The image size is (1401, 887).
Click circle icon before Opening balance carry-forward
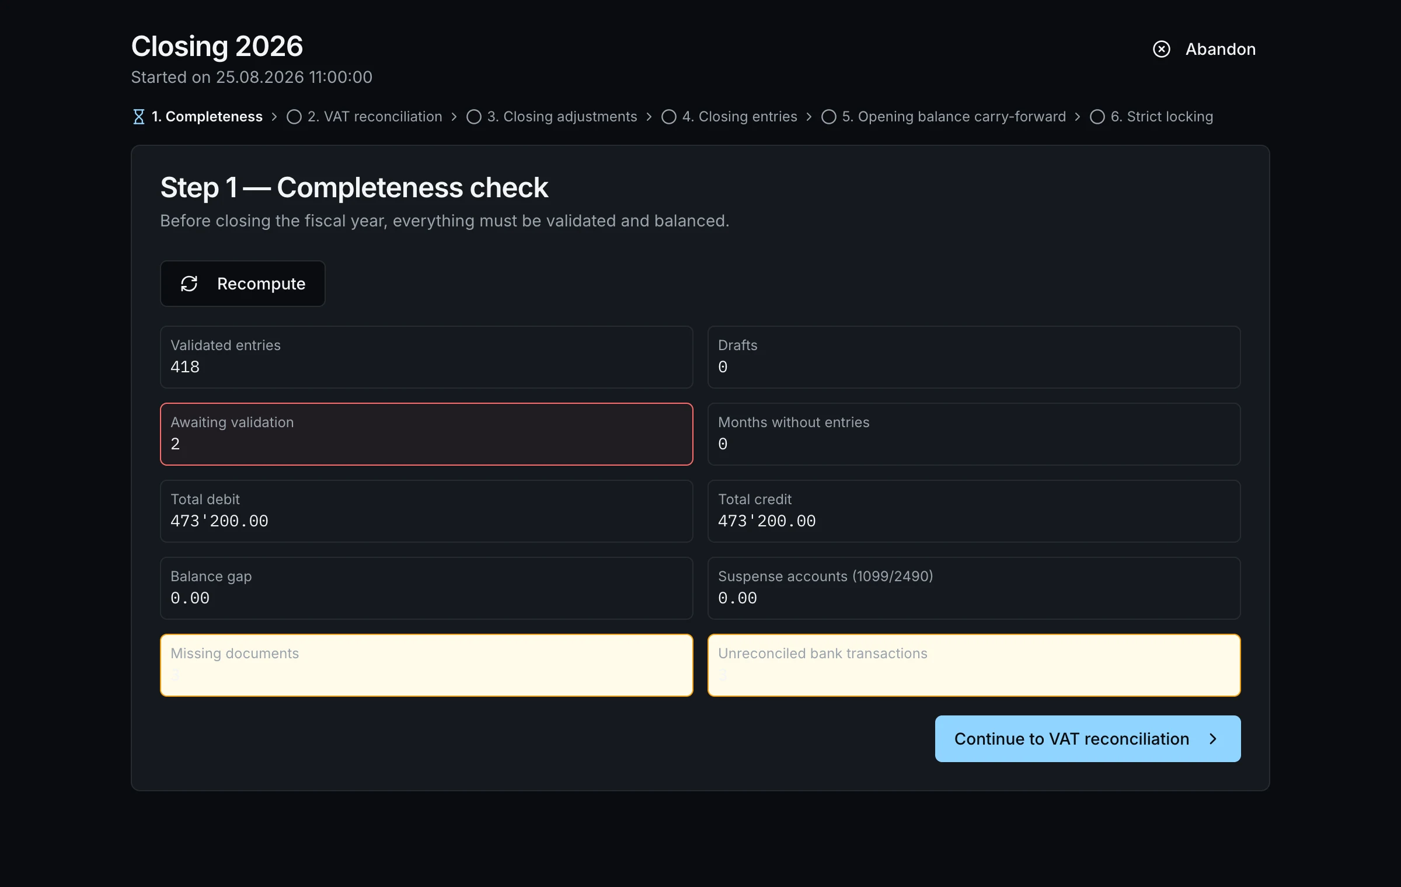[x=829, y=117]
